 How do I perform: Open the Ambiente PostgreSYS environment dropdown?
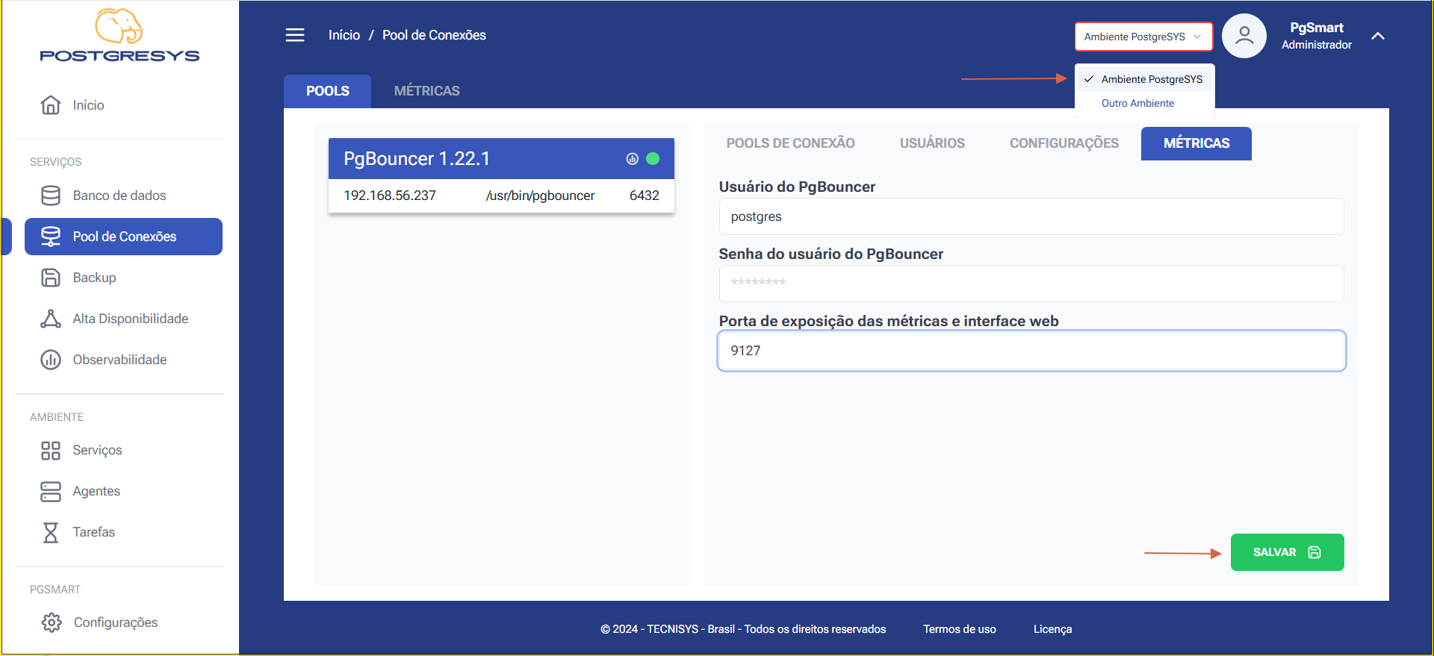coord(1143,37)
